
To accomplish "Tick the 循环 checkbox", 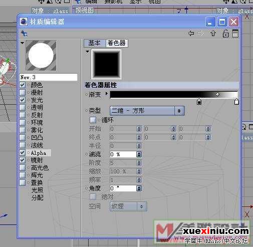I will pos(93,120).
